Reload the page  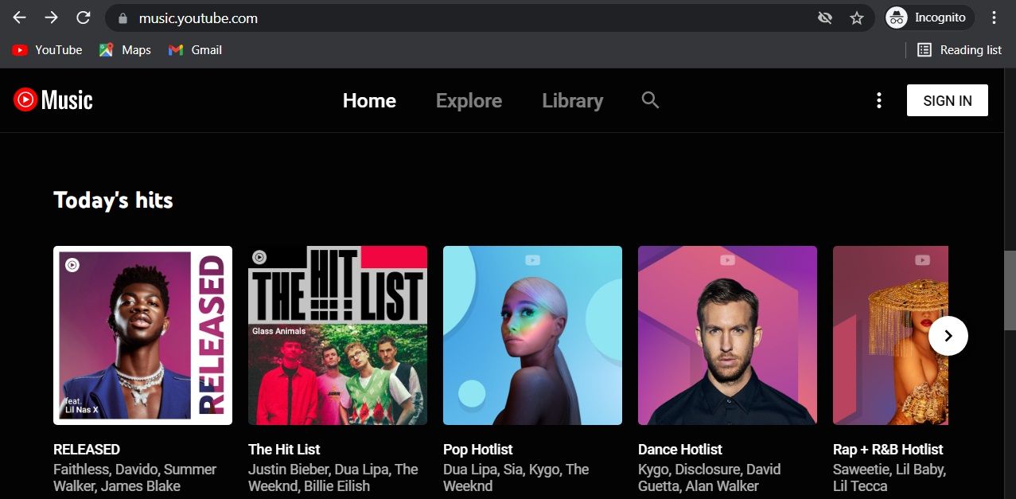[83, 18]
